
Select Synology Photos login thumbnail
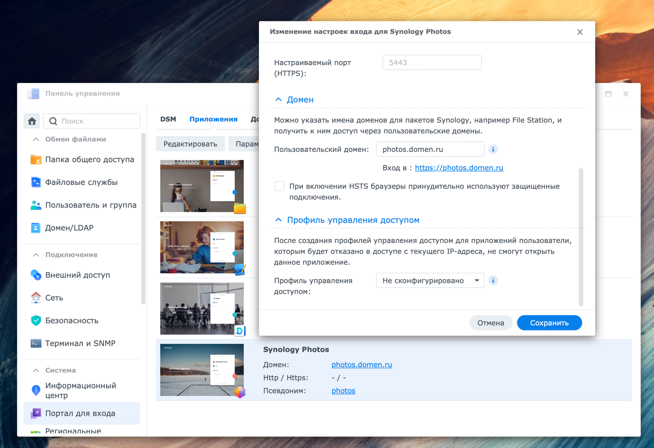[x=202, y=370]
